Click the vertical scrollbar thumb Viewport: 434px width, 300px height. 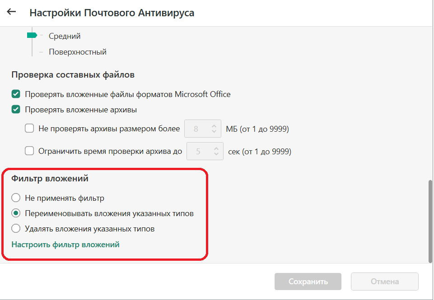[x=430, y=220]
